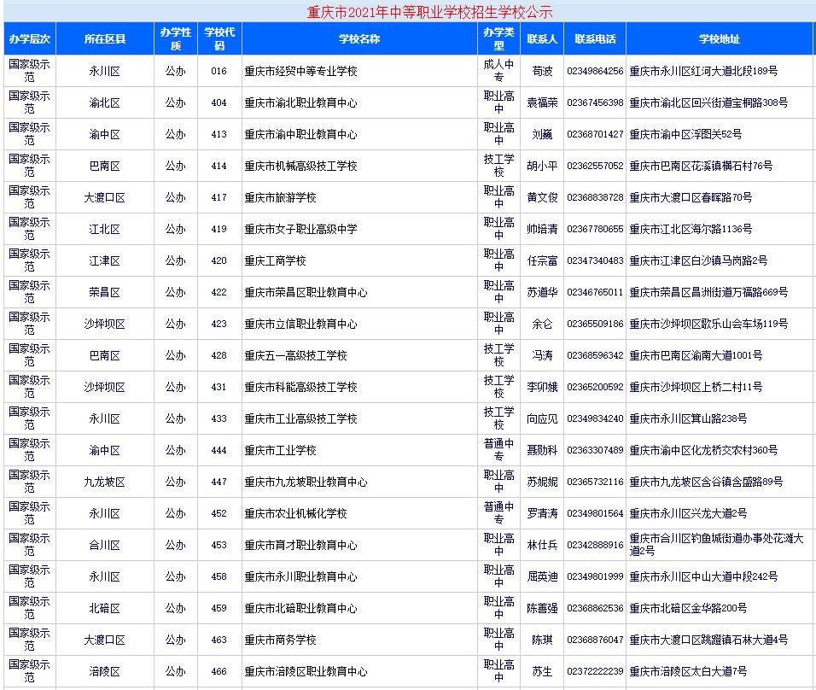This screenshot has height=690, width=816.
Task: Click the 办学层次 column header
Action: [30, 39]
